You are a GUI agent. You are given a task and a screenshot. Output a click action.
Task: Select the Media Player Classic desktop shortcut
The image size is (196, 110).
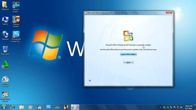pyautogui.click(x=5, y=96)
